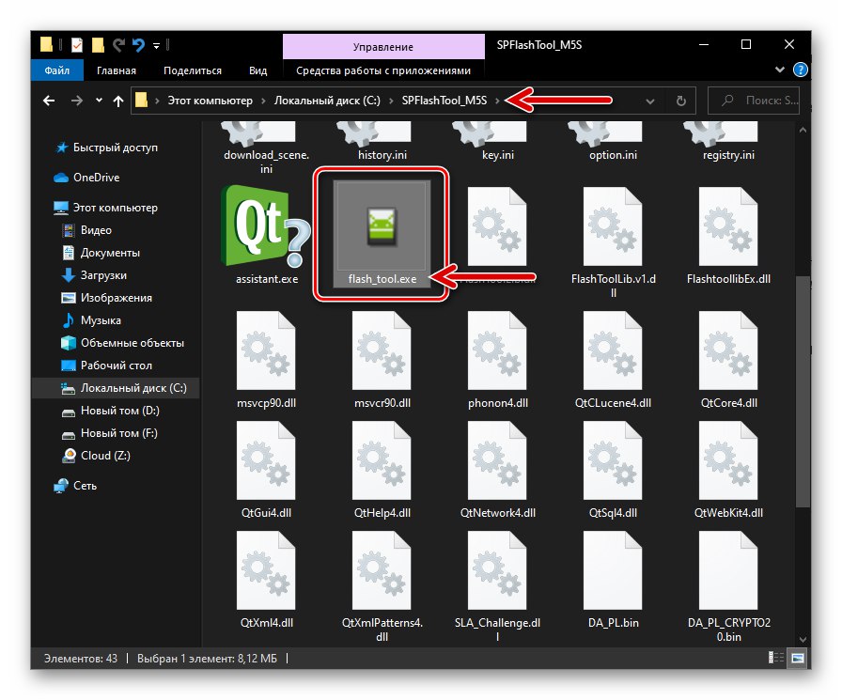842x700 pixels.
Task: Open Customize Quick Access Toolbar dropdown
Action: (156, 46)
